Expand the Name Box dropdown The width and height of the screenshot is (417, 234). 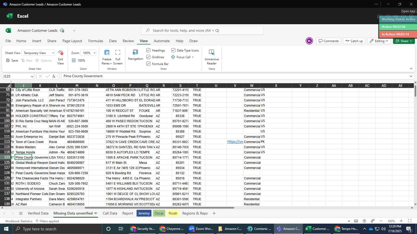click(32, 76)
